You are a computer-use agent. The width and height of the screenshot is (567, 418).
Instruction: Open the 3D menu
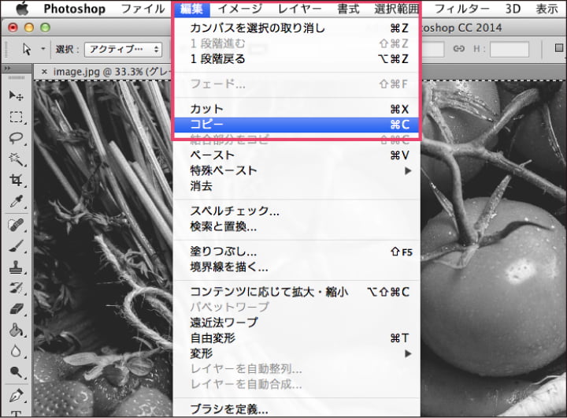[513, 9]
